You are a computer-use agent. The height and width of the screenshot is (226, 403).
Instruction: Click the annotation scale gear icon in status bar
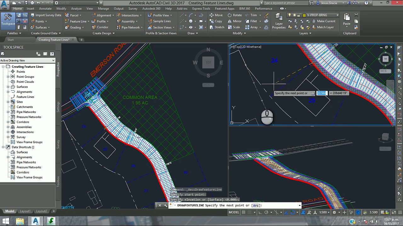coord(334,212)
